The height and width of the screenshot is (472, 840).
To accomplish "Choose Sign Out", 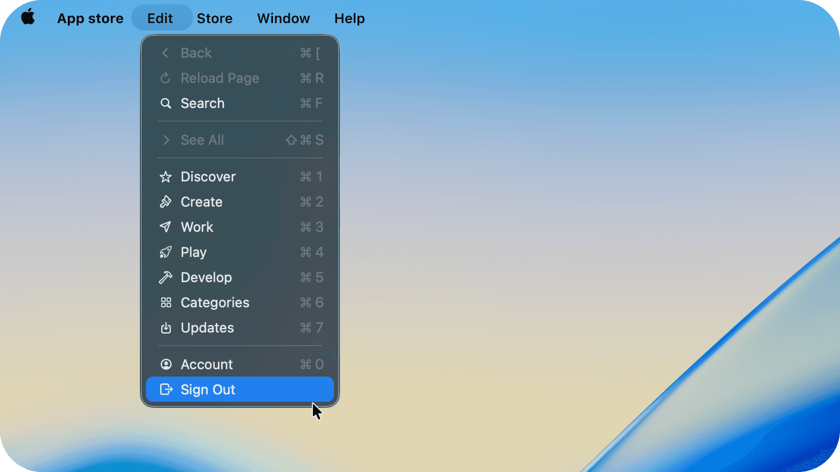I will point(240,390).
